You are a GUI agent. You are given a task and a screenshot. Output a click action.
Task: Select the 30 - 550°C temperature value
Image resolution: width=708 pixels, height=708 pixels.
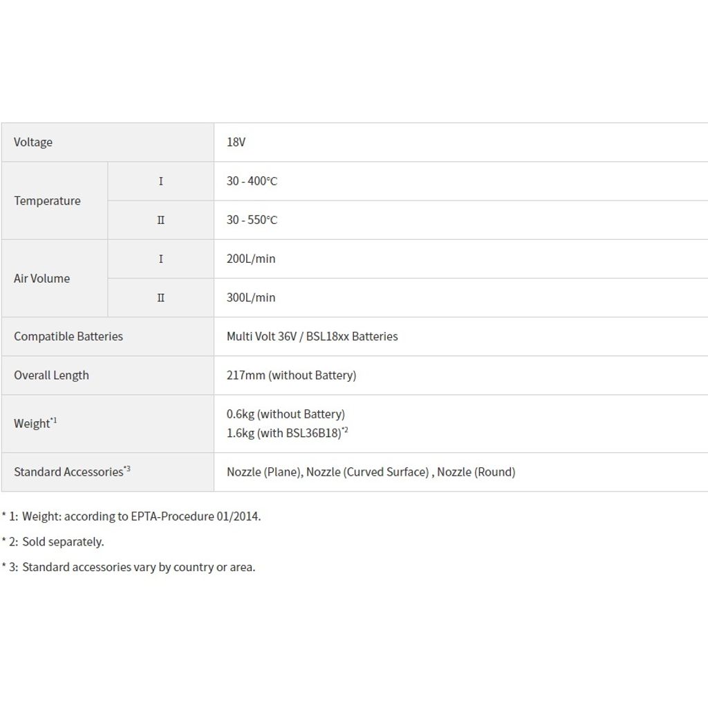252,220
